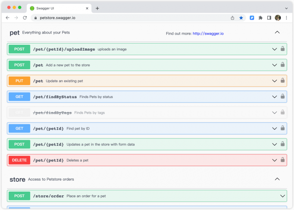
Task: Collapse the pet section with arrow
Action: (x=277, y=33)
